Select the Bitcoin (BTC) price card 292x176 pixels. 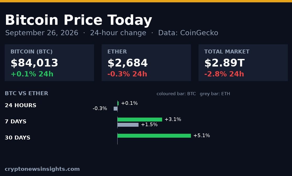(49, 63)
